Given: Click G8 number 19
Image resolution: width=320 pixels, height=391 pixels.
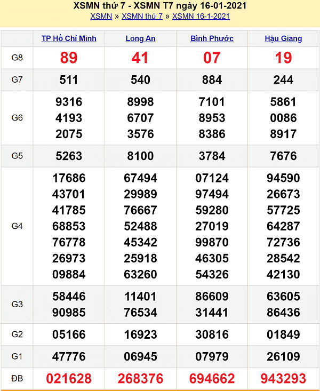Looking at the screenshot, I should [283, 58].
